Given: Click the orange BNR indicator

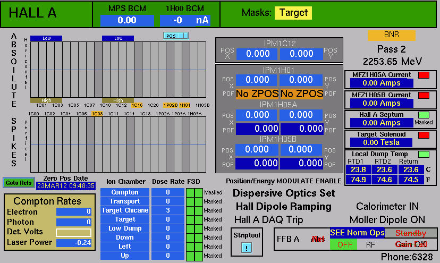Looking at the screenshot, I should tap(392, 35).
